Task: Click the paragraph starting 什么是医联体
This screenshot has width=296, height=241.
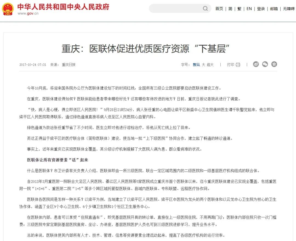Action: point(143,171)
